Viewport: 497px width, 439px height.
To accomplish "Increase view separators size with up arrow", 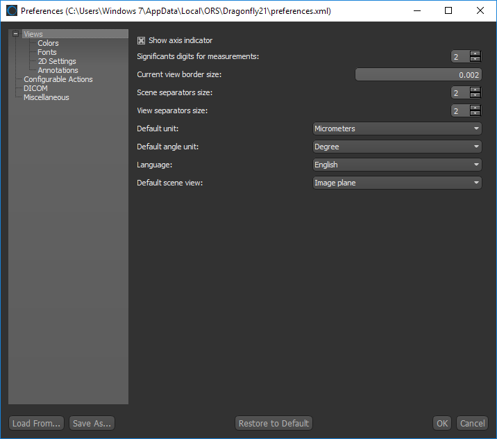I will coord(475,108).
